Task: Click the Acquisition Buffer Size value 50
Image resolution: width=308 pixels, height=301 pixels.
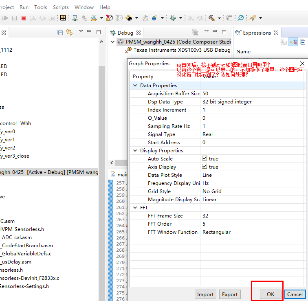Action: coord(252,93)
